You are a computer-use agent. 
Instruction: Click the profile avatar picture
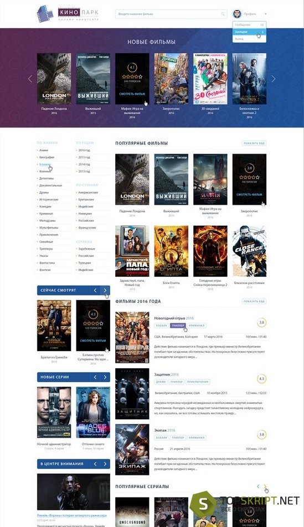pos(237,14)
